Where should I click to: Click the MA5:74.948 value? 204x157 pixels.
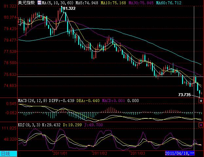[87, 3]
